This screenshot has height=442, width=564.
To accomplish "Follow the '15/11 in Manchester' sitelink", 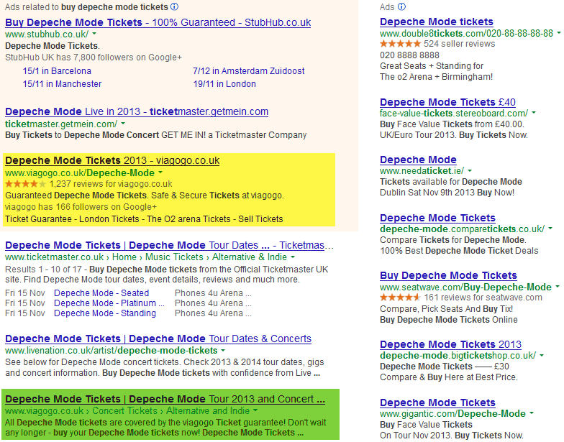I will click(x=62, y=83).
